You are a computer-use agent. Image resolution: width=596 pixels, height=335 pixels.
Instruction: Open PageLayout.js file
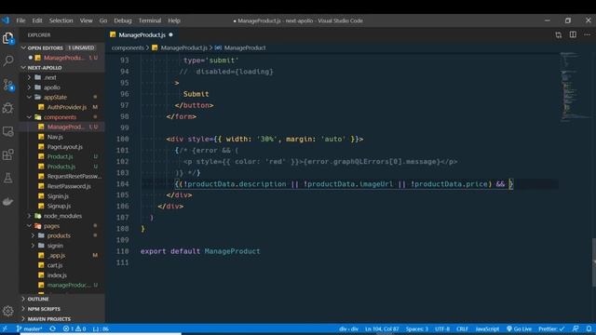(64, 147)
